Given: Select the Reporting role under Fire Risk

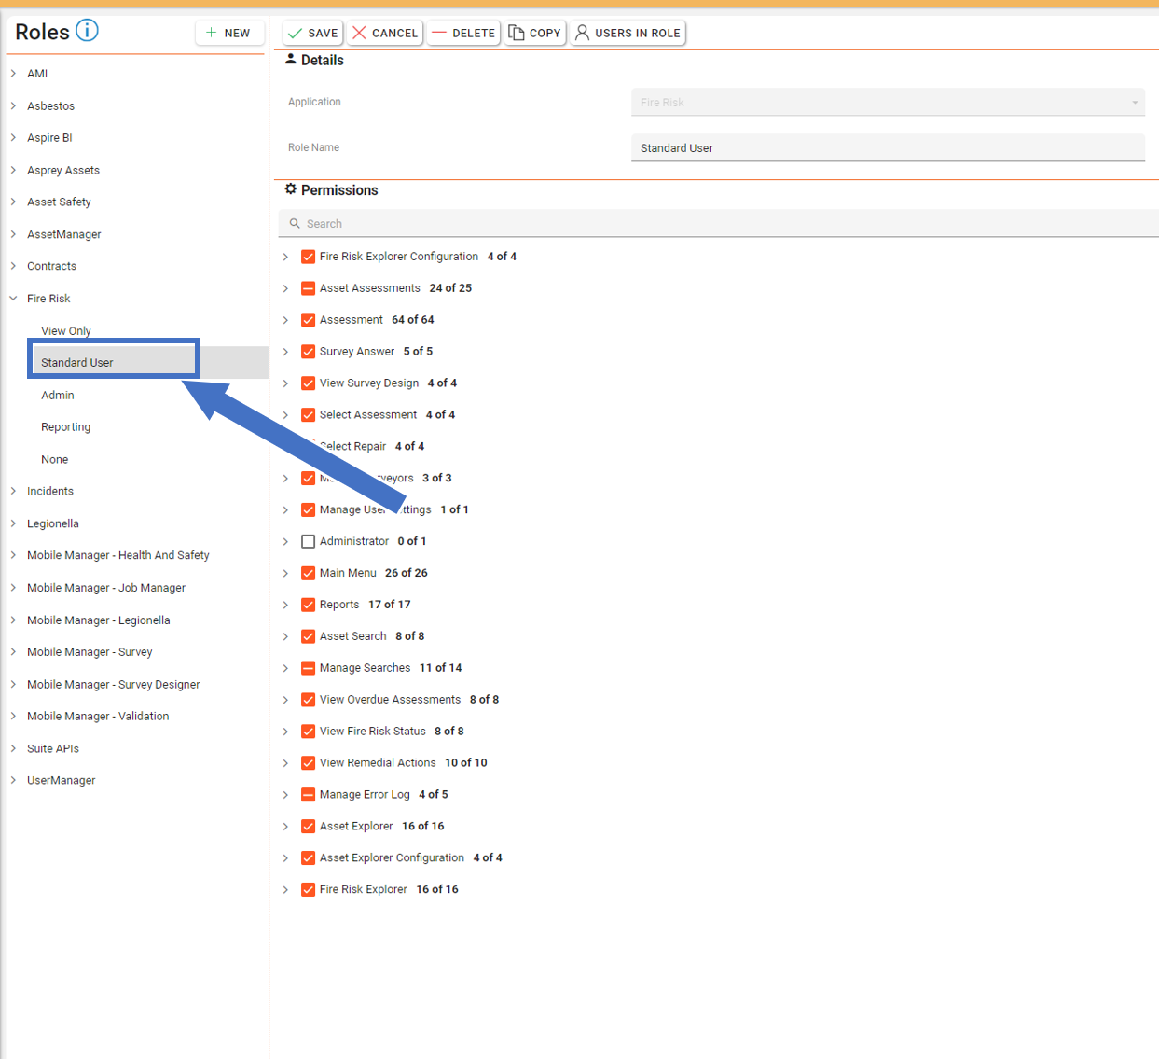Looking at the screenshot, I should pos(66,427).
